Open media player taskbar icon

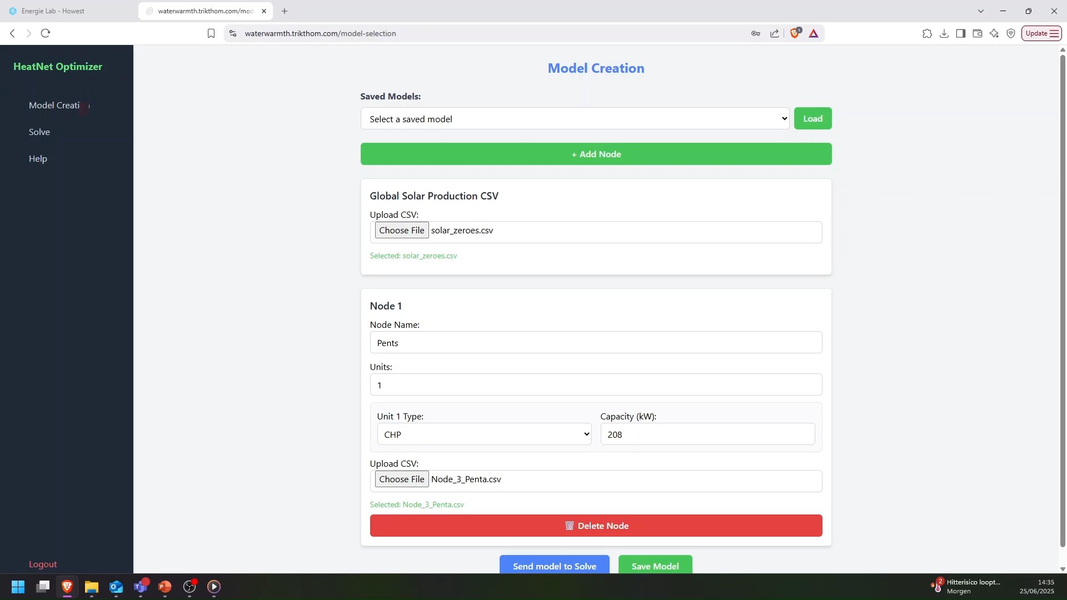tap(214, 587)
